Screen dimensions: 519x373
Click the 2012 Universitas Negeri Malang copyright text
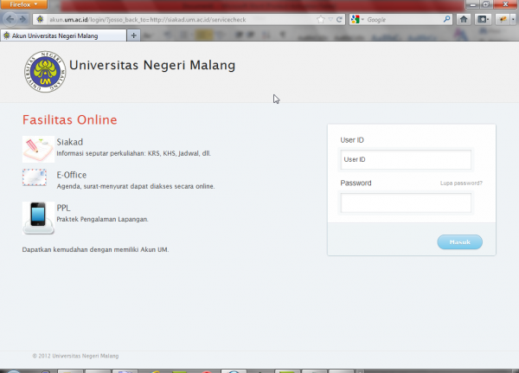[75, 356]
